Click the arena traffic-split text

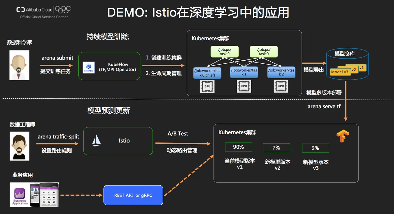(59, 137)
